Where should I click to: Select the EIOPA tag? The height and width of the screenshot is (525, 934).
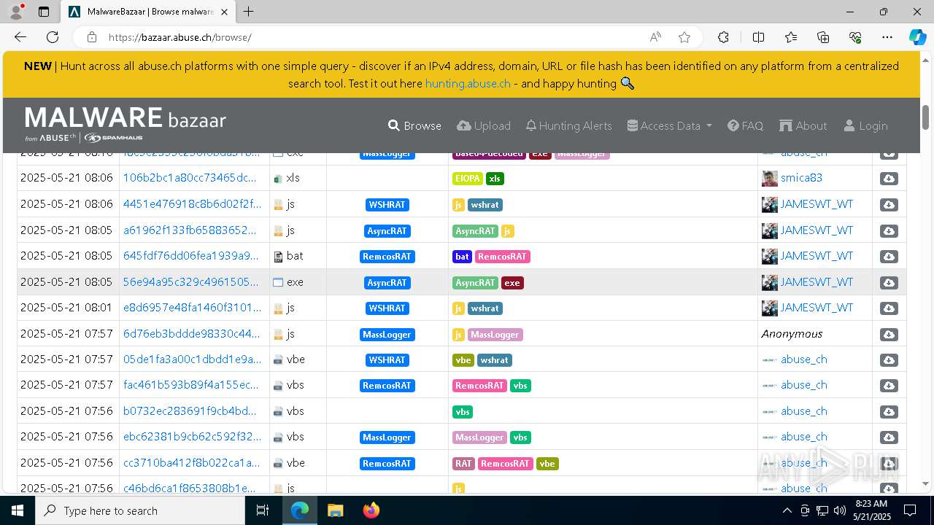[x=468, y=179]
